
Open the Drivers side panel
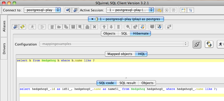pyautogui.click(x=4, y=48)
